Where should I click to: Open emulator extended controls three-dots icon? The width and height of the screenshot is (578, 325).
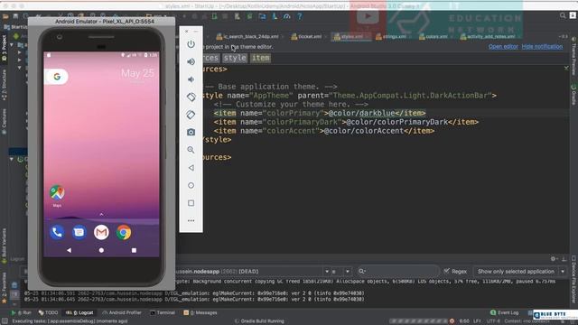(x=191, y=220)
